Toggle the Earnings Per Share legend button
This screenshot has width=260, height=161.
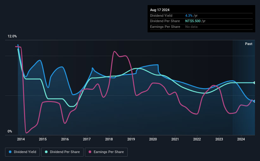(106, 152)
